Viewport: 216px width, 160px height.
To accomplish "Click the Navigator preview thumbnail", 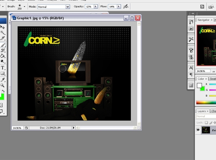I will click(x=206, y=45).
